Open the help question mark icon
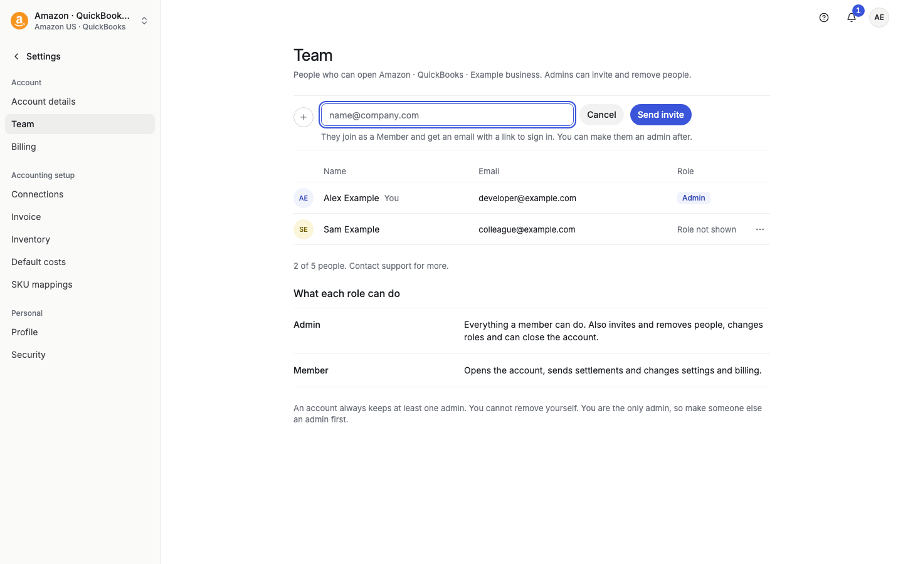 tap(824, 18)
